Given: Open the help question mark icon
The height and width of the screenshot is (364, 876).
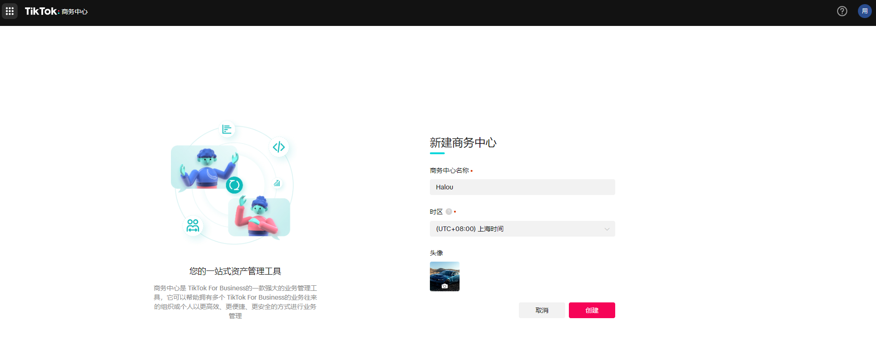Looking at the screenshot, I should pyautogui.click(x=842, y=11).
